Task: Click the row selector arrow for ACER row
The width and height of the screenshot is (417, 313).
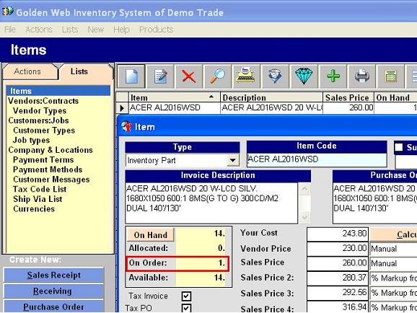Action: [x=123, y=108]
